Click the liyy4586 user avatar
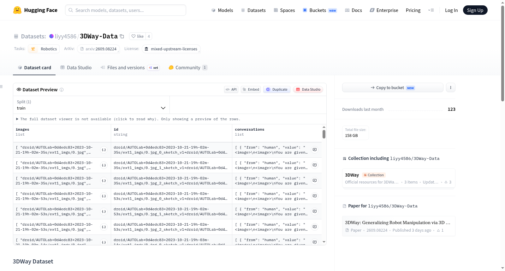 pos(51,36)
